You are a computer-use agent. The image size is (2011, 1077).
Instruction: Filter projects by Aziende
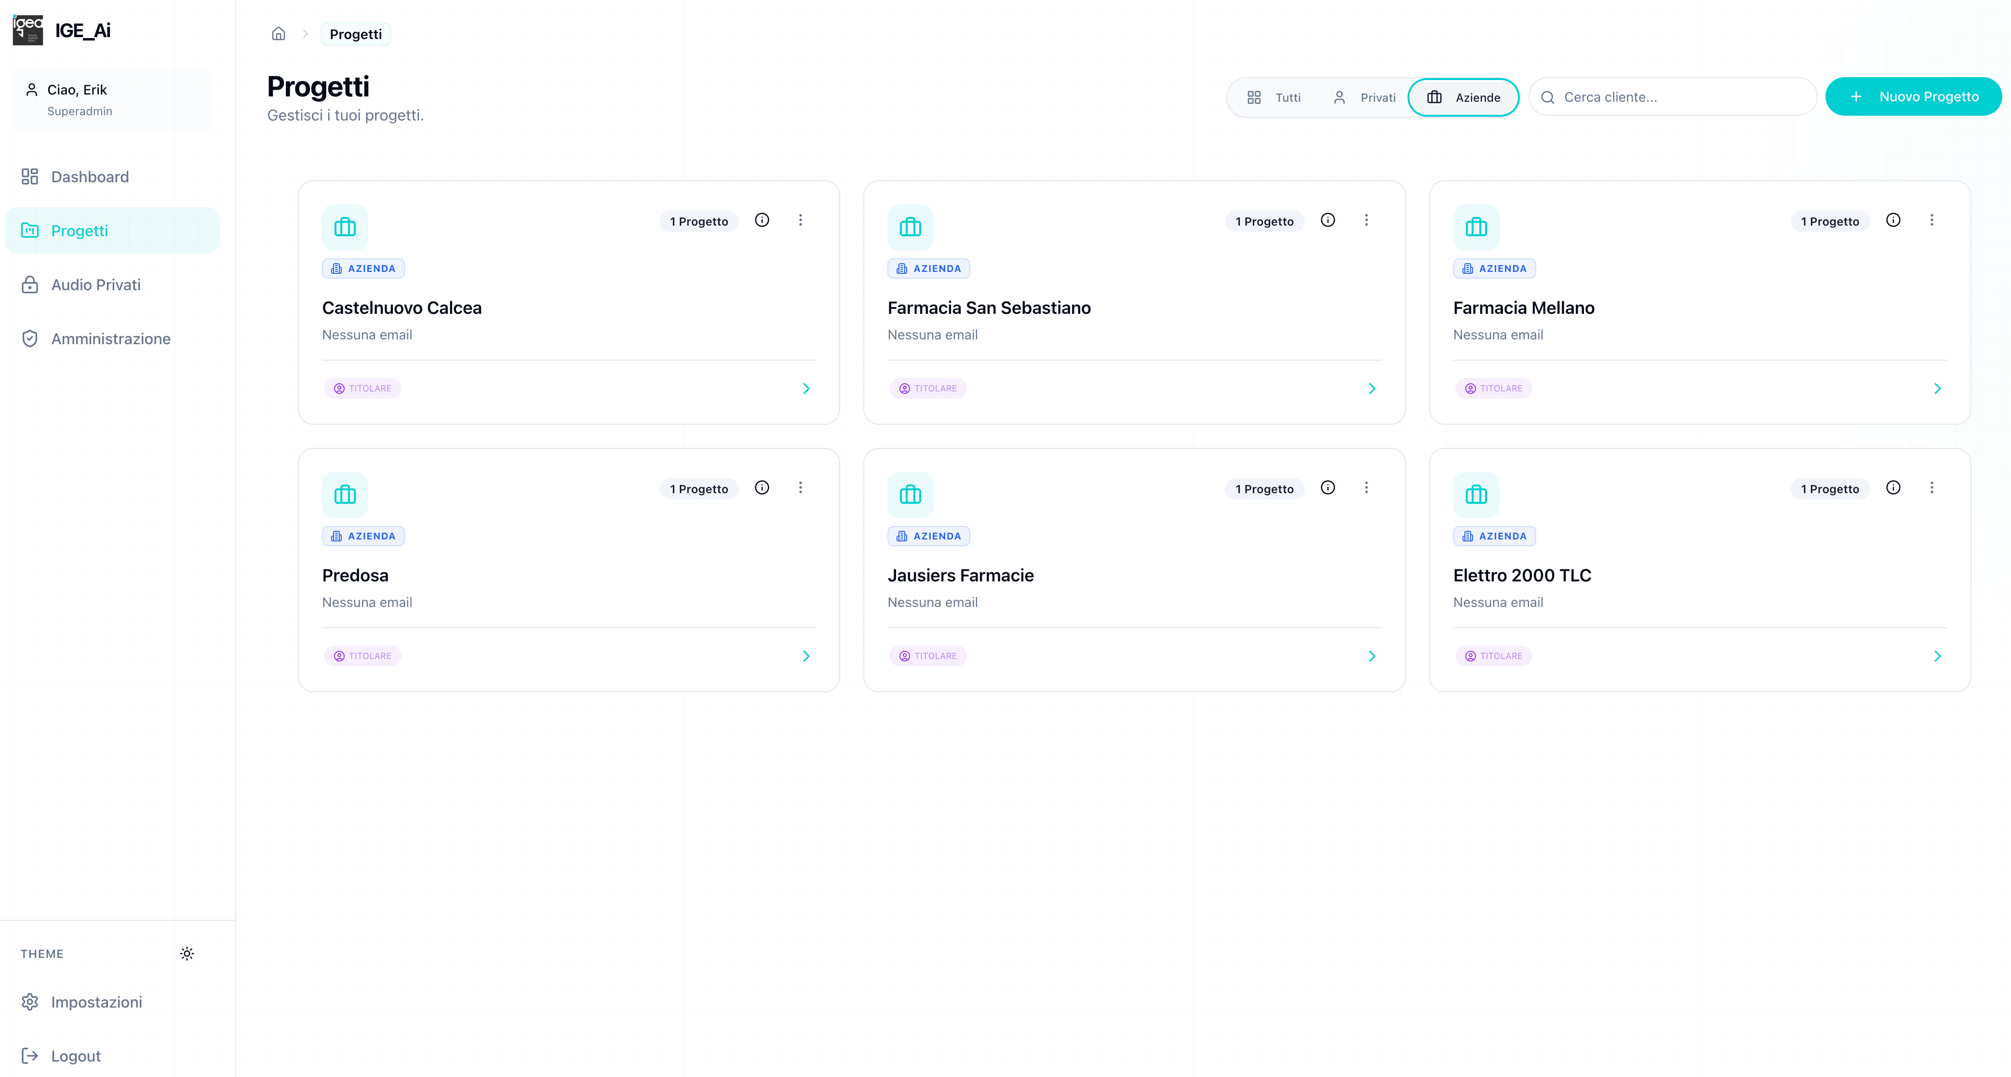[1463, 97]
